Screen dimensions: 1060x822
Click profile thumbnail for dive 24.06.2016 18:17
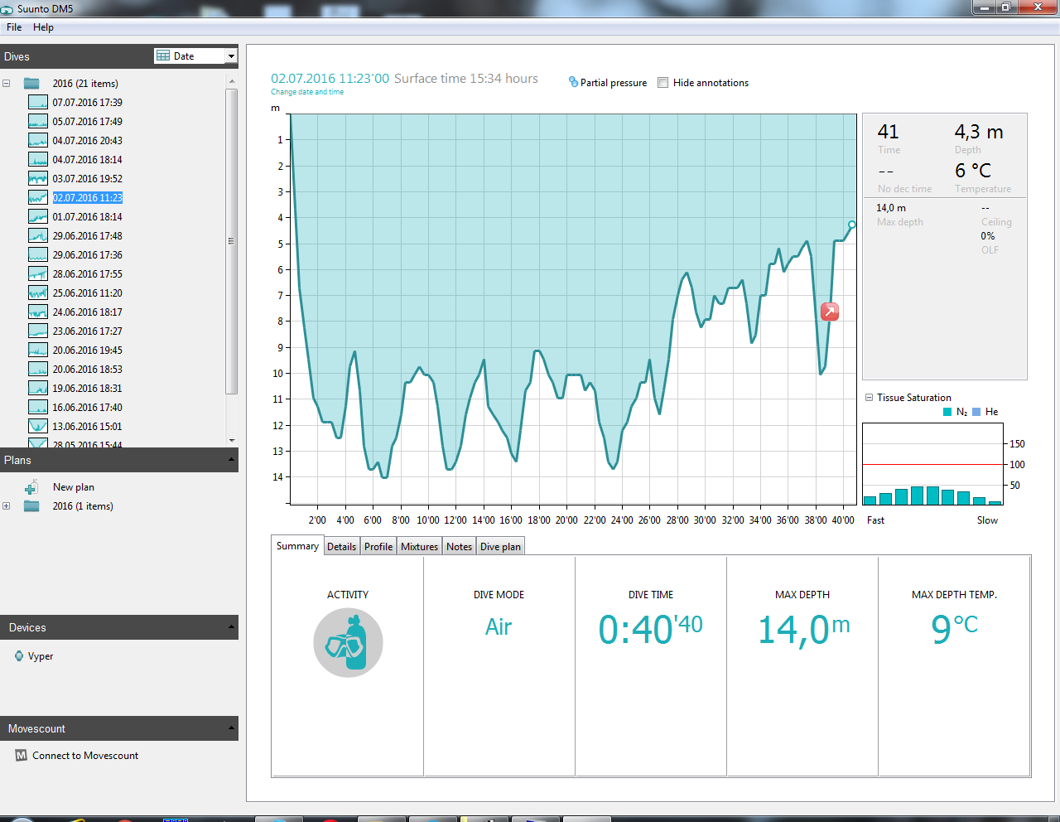pyautogui.click(x=38, y=312)
